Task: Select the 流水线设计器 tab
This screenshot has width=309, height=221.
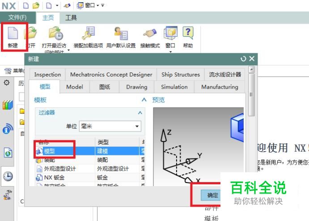Action: tap(225, 75)
